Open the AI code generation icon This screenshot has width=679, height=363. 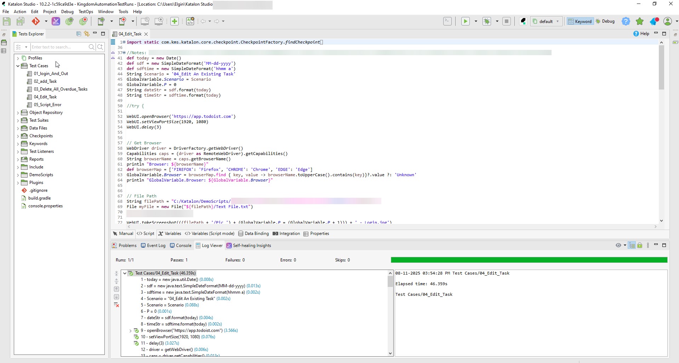[x=190, y=21]
